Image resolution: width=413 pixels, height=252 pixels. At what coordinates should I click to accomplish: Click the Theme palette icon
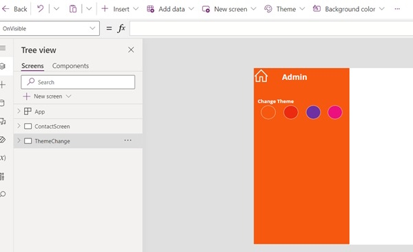coord(268,9)
